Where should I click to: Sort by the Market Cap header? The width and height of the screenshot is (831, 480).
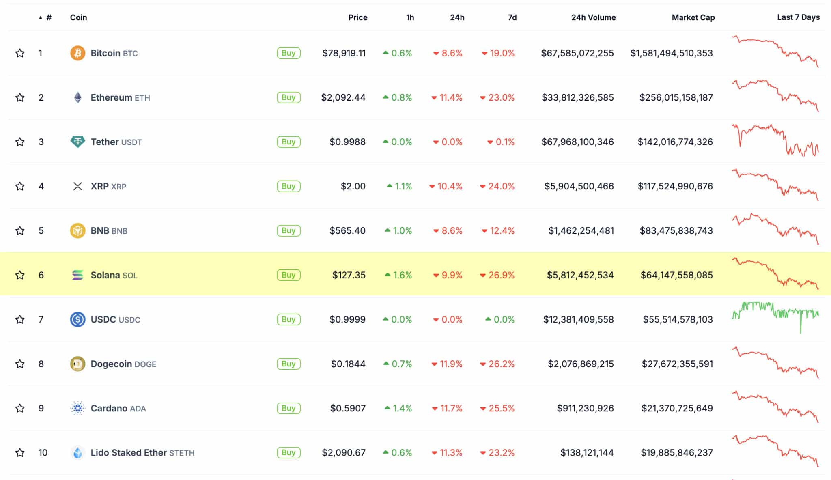pos(693,17)
